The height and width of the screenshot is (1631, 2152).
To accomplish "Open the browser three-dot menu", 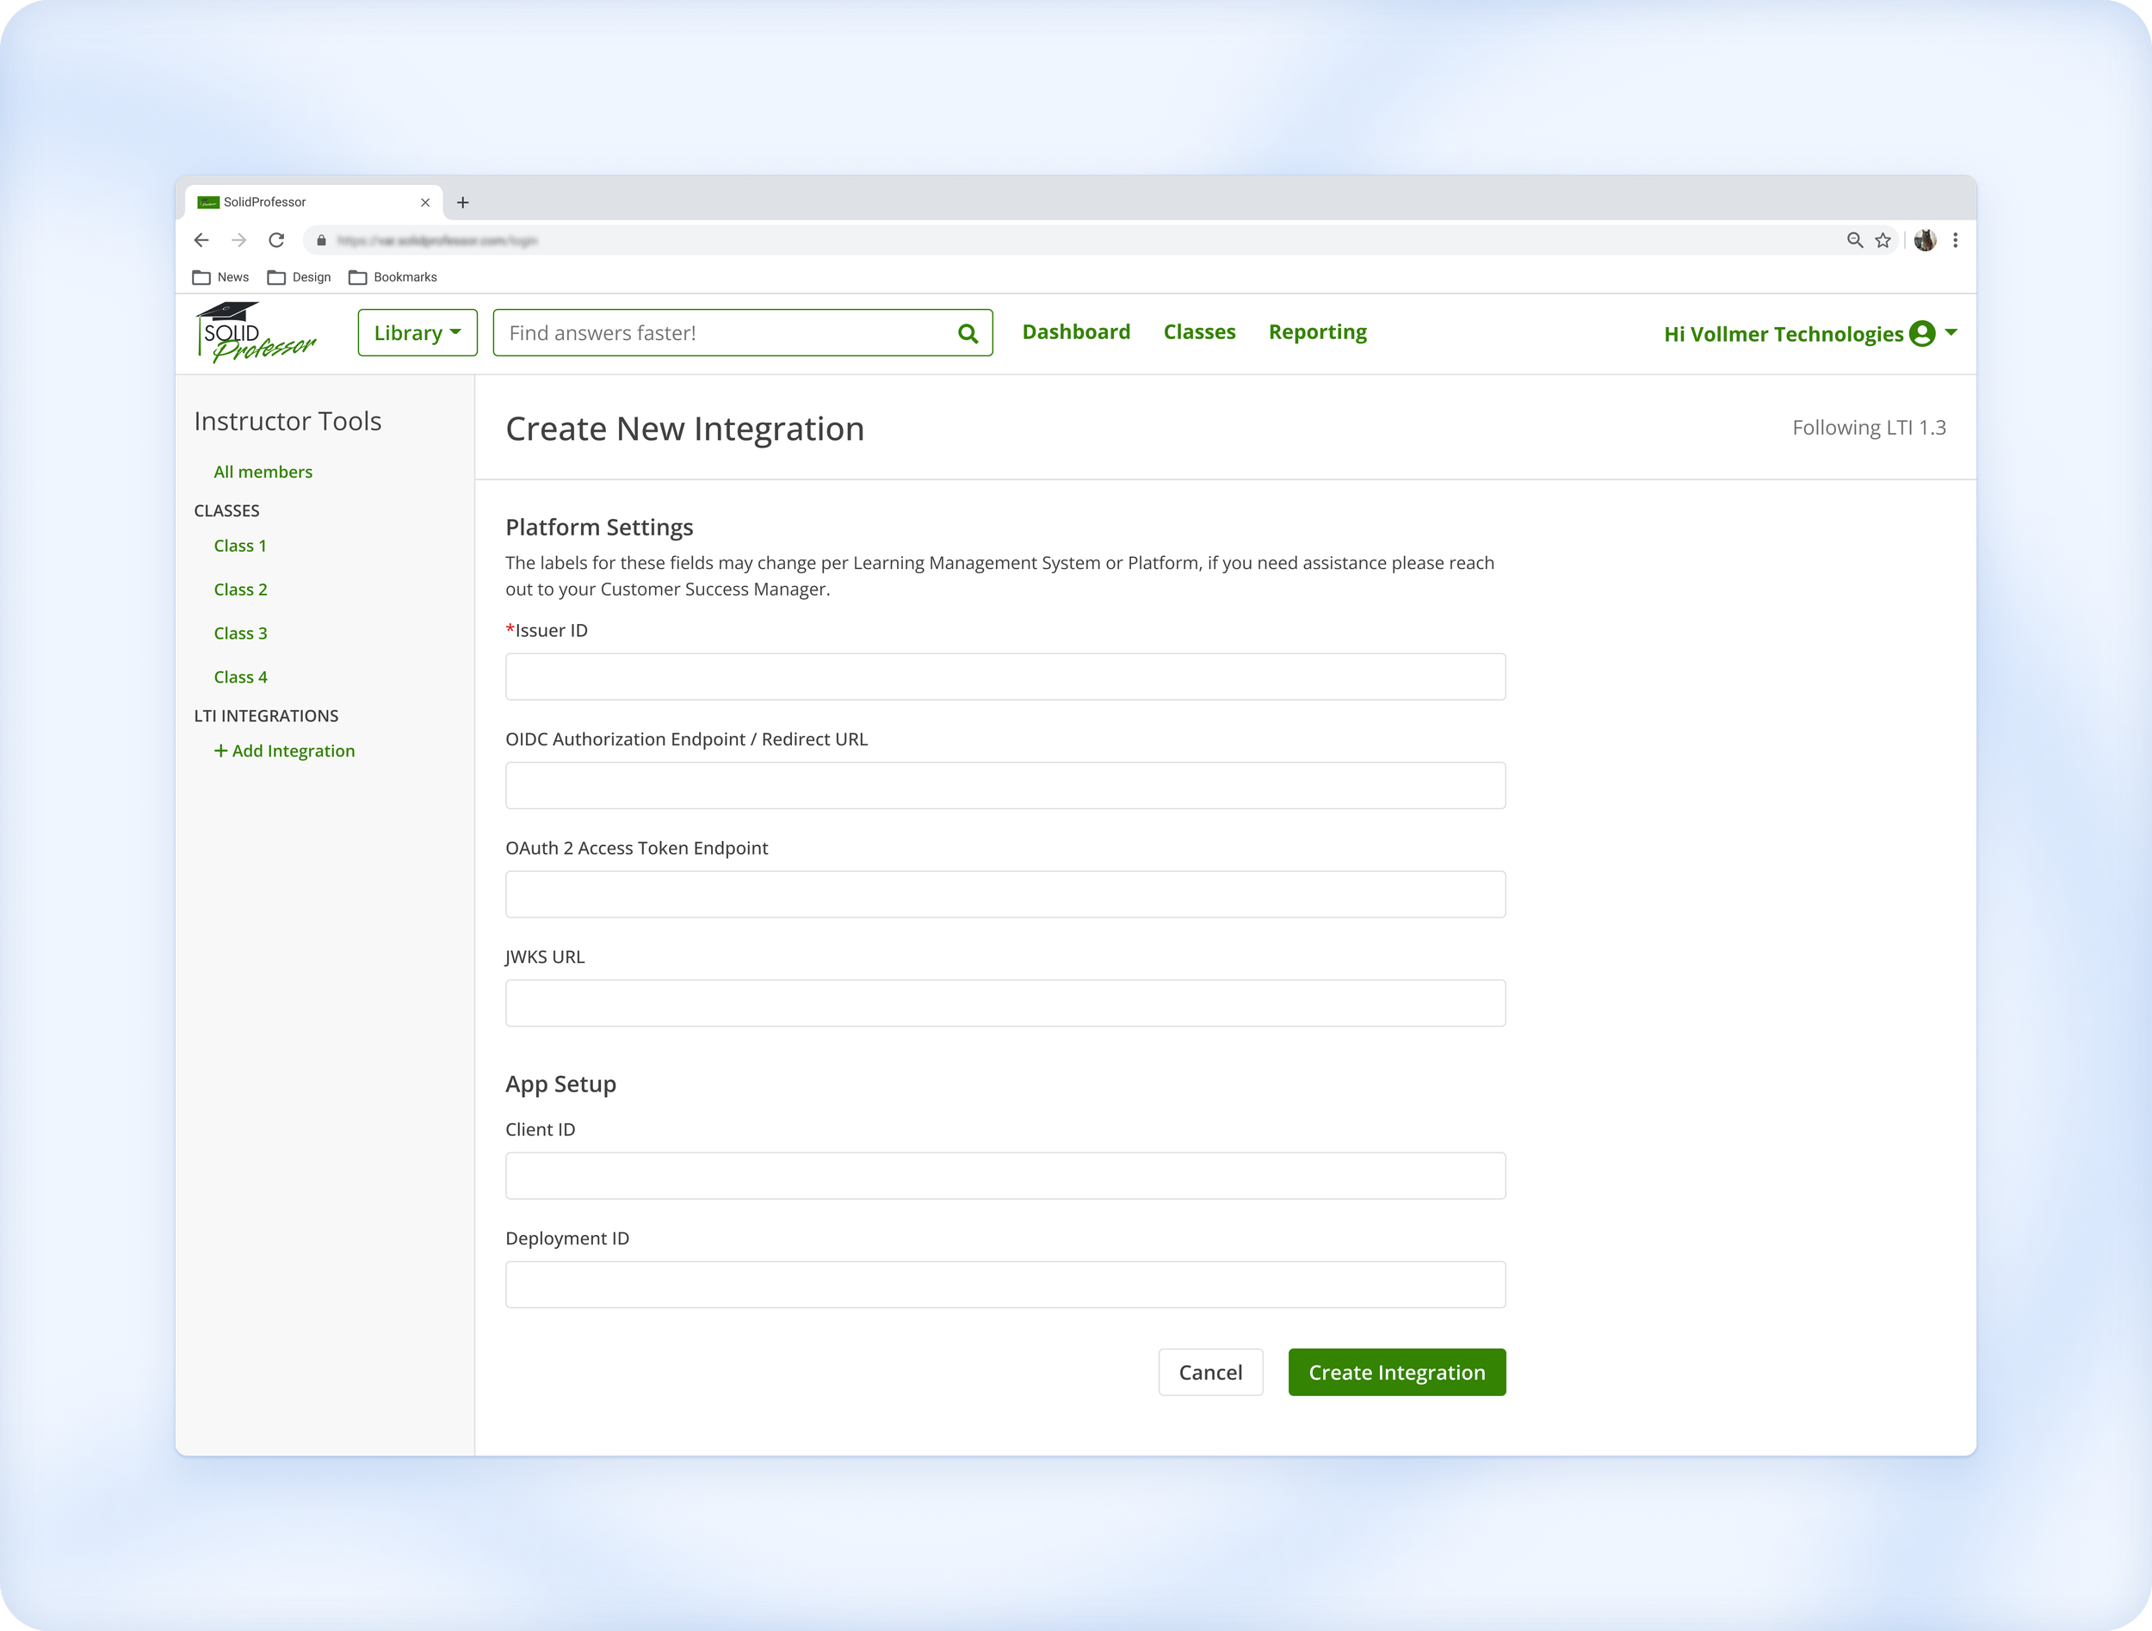I will (1955, 240).
